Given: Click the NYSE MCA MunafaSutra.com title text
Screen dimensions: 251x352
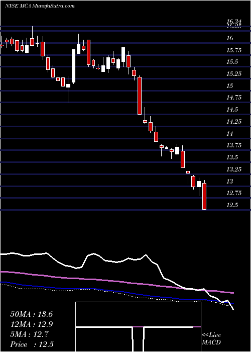Looking at the screenshot, I should pos(40,6).
